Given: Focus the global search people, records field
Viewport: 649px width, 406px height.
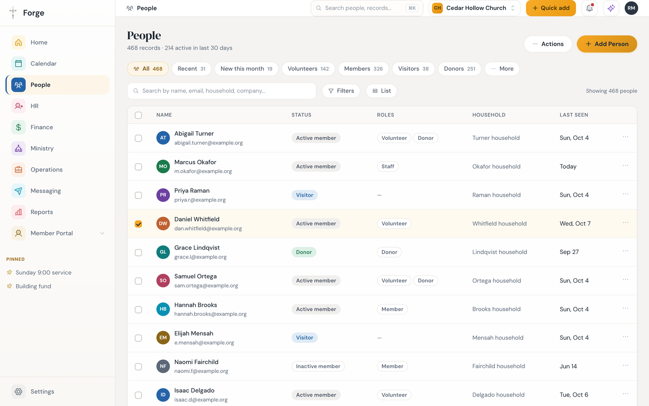Looking at the screenshot, I should pyautogui.click(x=367, y=8).
